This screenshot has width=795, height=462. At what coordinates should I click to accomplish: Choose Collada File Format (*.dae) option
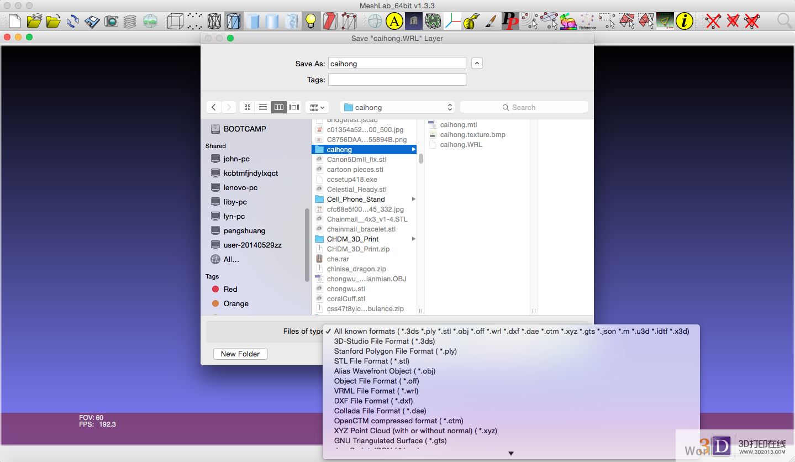[x=380, y=411]
